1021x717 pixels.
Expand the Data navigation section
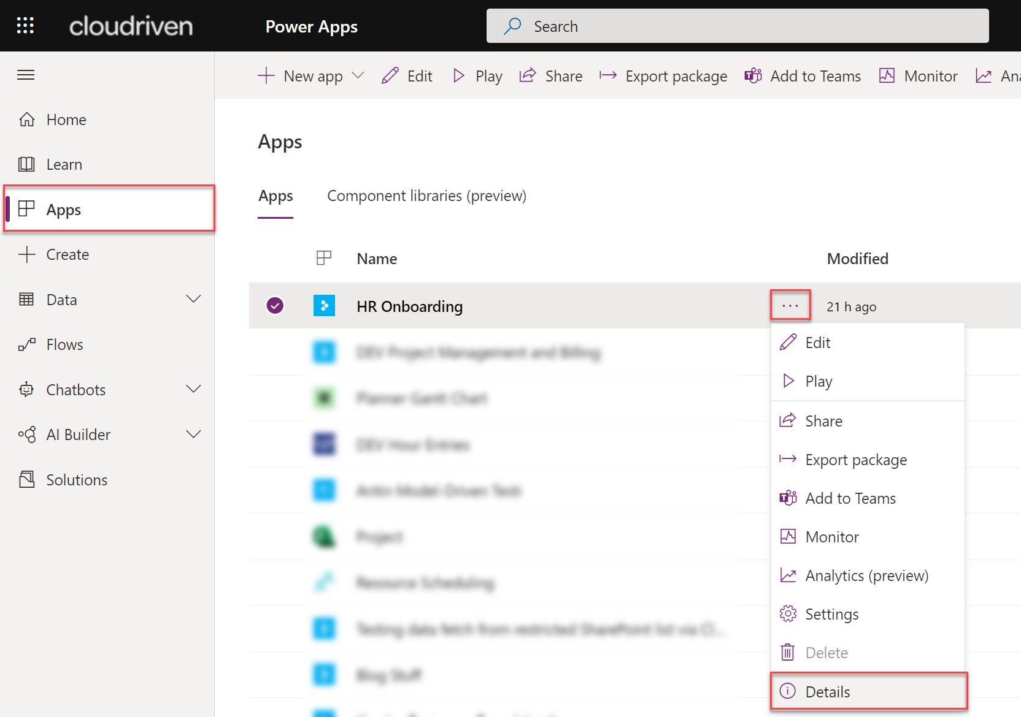(x=193, y=299)
